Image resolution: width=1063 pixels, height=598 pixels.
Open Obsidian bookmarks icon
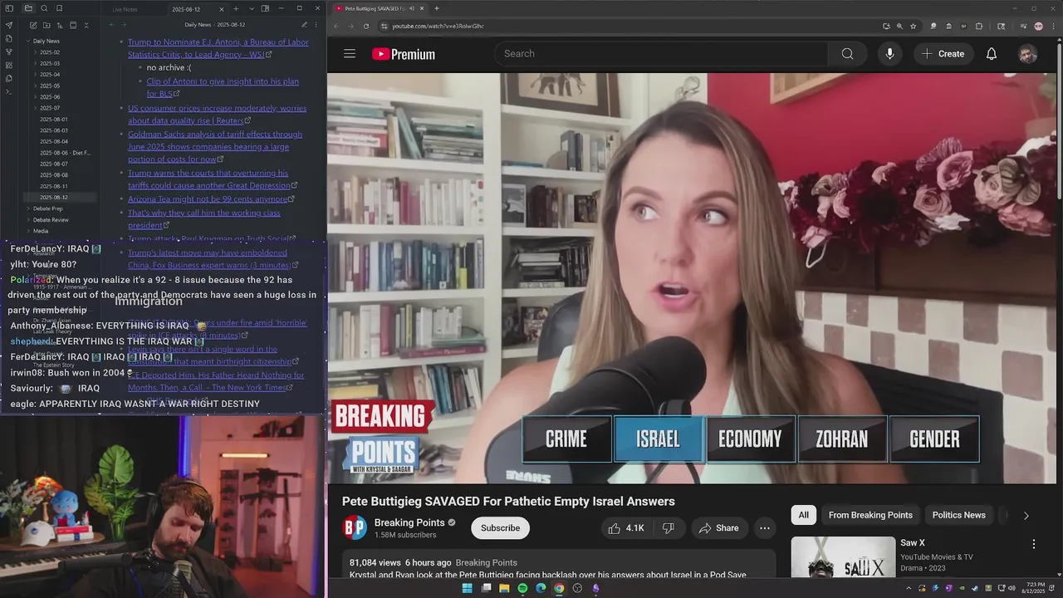[x=58, y=8]
